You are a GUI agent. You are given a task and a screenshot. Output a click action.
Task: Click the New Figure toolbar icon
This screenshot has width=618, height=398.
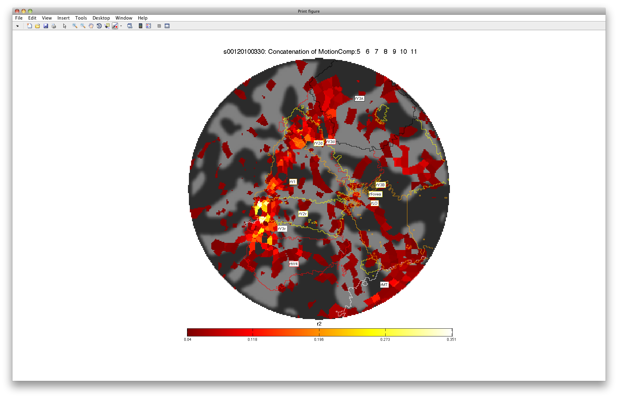[x=29, y=26]
